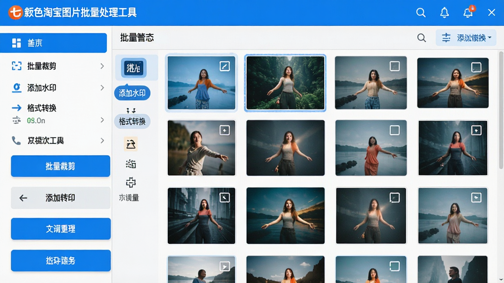Expand the 批量裁剪 sidebar chevron

click(x=102, y=66)
